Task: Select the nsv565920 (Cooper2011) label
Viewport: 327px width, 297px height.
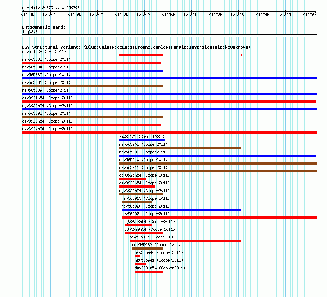Action: (145, 206)
